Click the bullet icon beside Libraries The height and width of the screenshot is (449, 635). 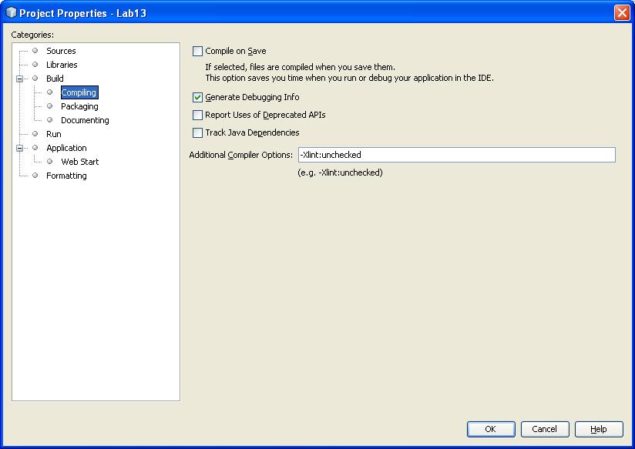(35, 65)
